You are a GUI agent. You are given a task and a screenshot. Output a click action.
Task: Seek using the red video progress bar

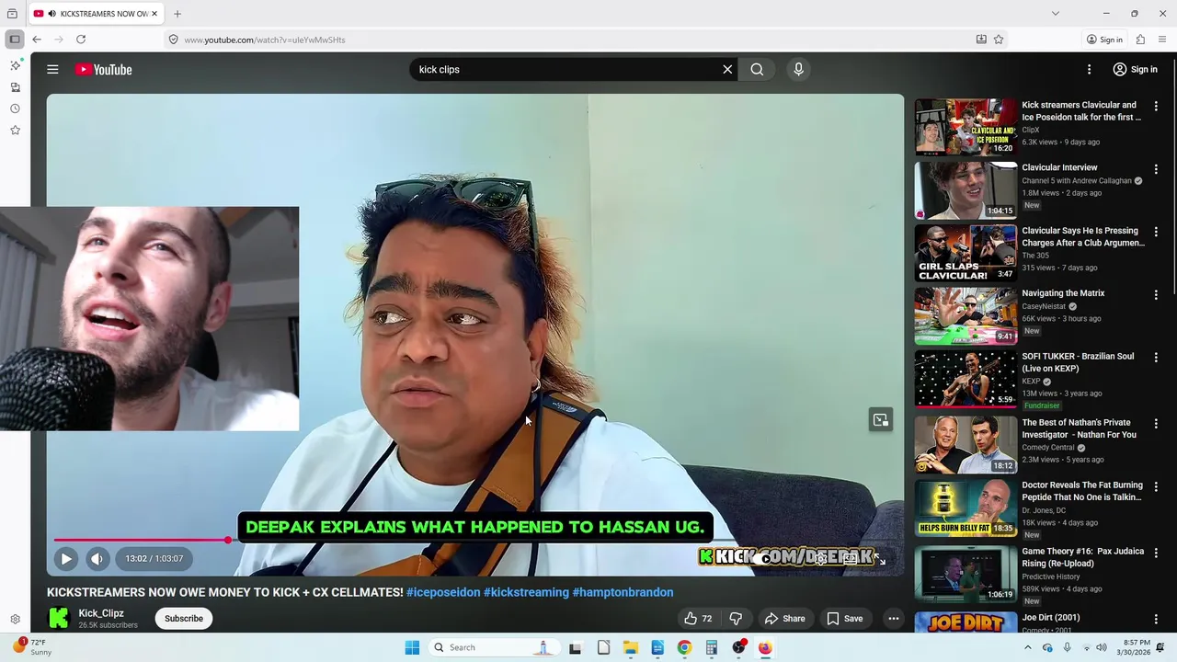[x=142, y=540]
